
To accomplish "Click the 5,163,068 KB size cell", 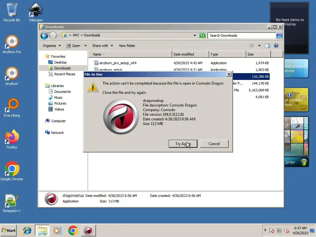I will tap(259, 90).
